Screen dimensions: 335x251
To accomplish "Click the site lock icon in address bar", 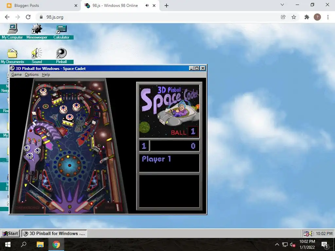I will point(41,17).
